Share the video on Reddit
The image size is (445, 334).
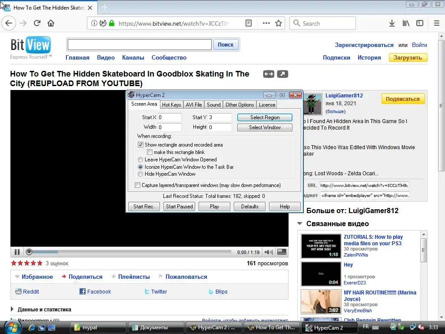pyautogui.click(x=27, y=292)
